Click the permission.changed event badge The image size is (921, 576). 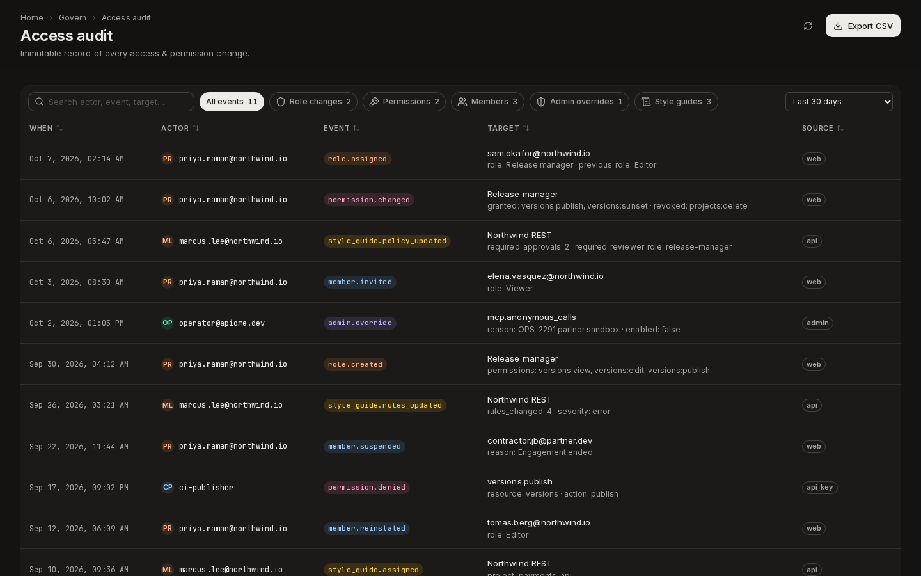[369, 200]
